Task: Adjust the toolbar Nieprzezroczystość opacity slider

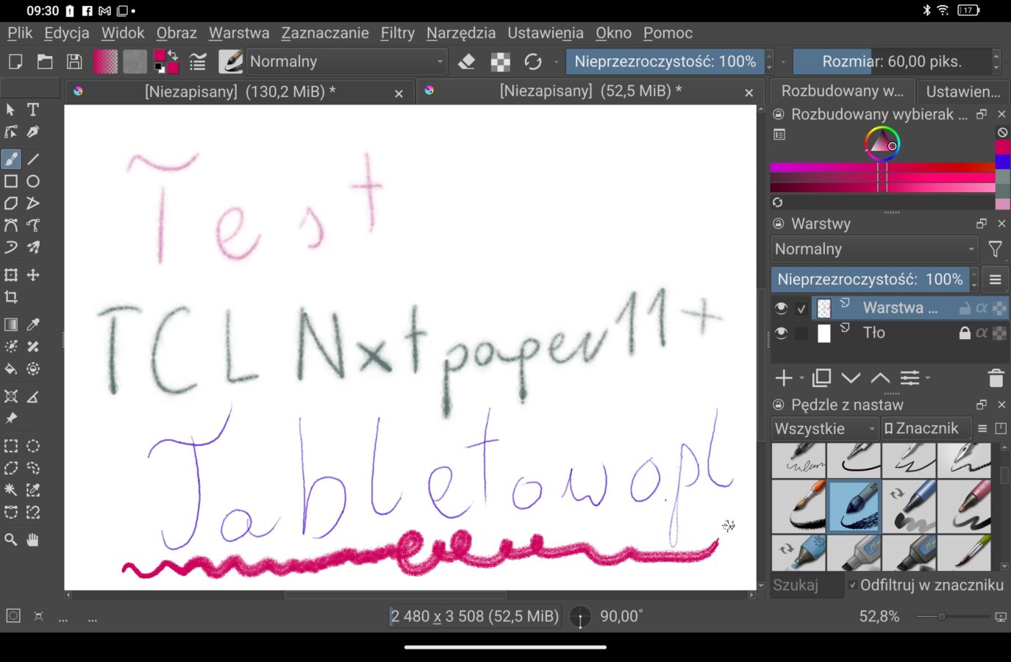Action: (665, 62)
